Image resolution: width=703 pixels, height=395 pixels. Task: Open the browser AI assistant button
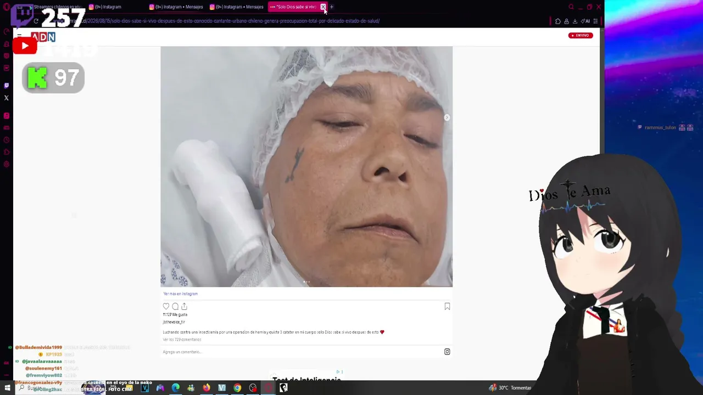pyautogui.click(x=585, y=21)
